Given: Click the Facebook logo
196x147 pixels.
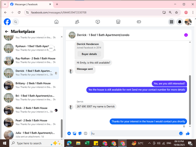Looking at the screenshot, I should tap(7, 22).
